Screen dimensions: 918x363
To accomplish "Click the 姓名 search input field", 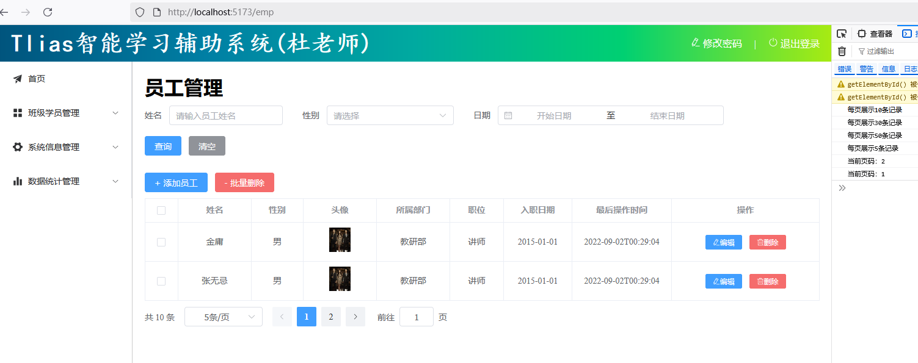I will pos(225,115).
